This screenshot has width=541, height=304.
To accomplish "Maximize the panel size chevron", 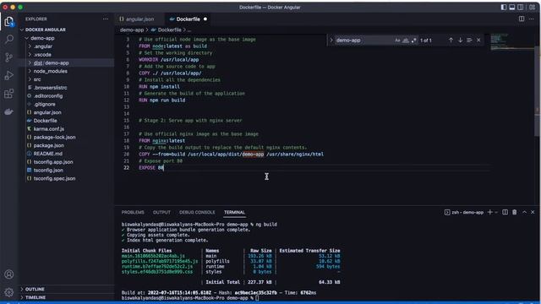I will click(x=524, y=212).
